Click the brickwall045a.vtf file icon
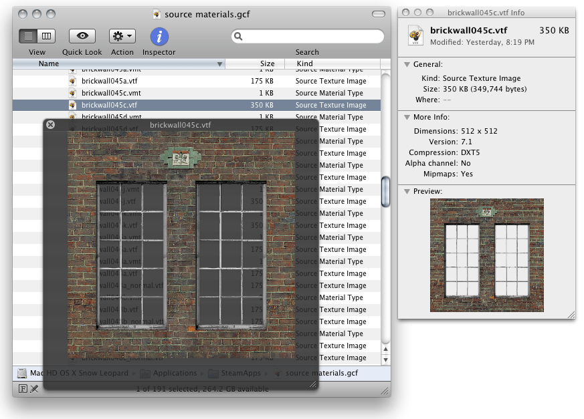 click(73, 81)
